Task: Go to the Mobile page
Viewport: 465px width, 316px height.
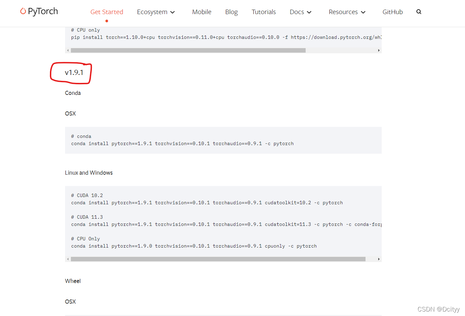Action: 202,12
